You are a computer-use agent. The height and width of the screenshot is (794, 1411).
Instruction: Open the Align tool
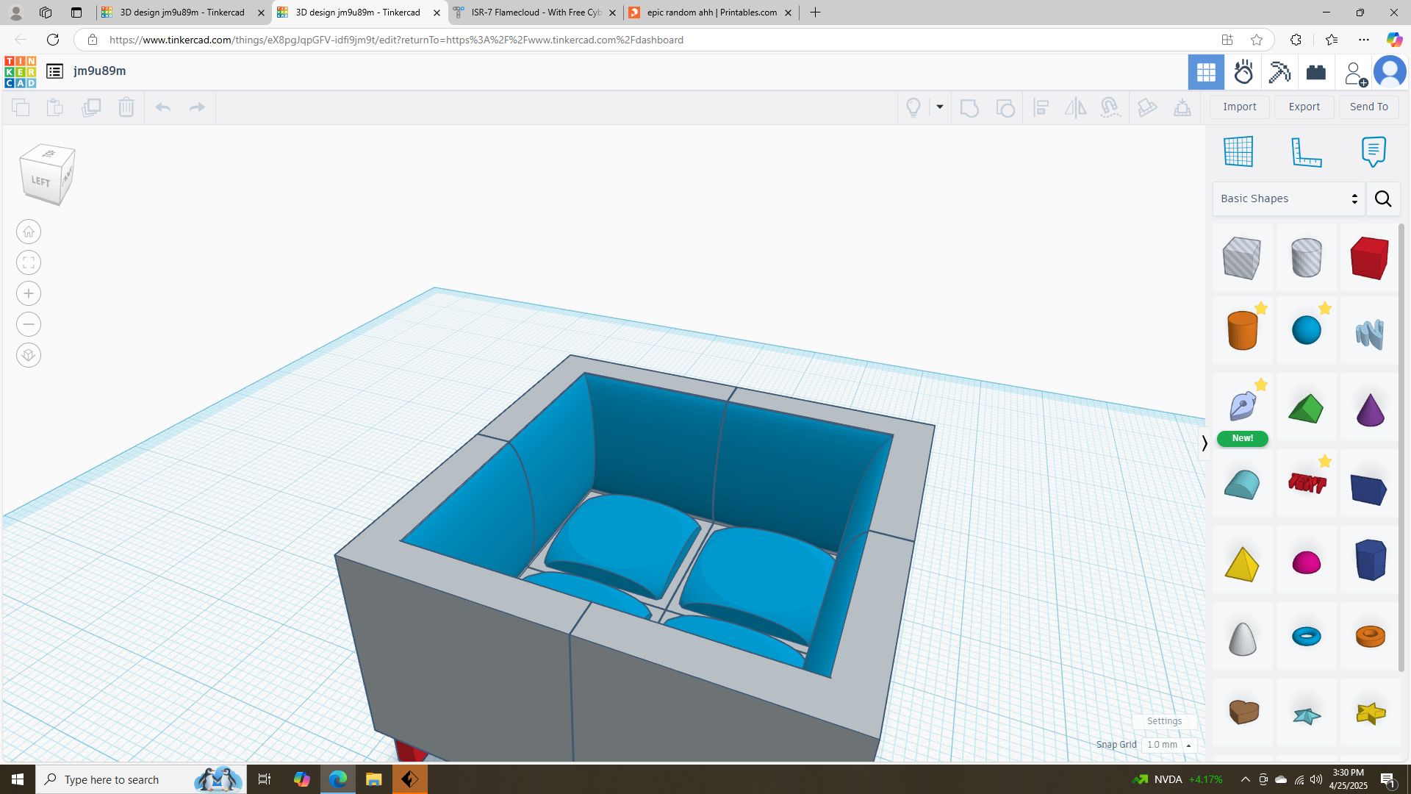[1041, 107]
